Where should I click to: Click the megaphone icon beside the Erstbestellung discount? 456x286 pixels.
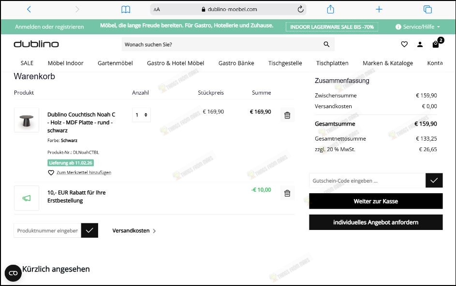[x=27, y=198]
